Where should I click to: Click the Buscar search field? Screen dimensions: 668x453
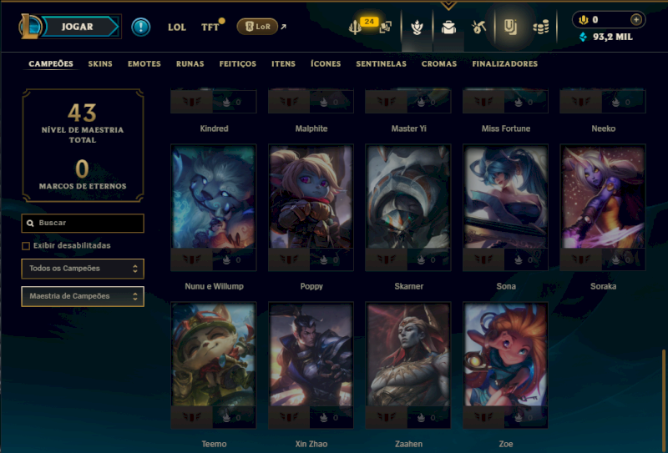click(x=83, y=223)
